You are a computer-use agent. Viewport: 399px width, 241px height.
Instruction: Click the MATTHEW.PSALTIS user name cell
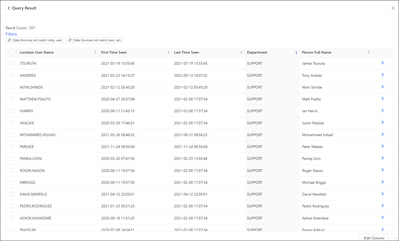35,99
